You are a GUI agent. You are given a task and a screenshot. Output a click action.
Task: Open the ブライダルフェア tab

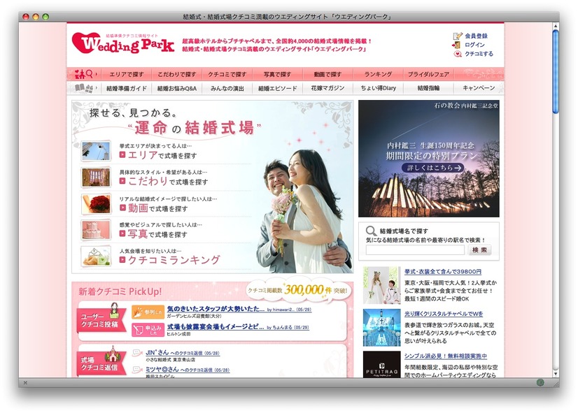pyautogui.click(x=428, y=74)
